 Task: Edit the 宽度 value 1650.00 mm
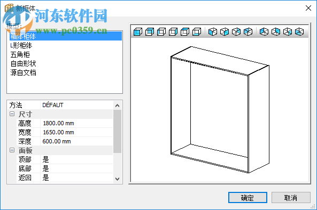[76, 132]
